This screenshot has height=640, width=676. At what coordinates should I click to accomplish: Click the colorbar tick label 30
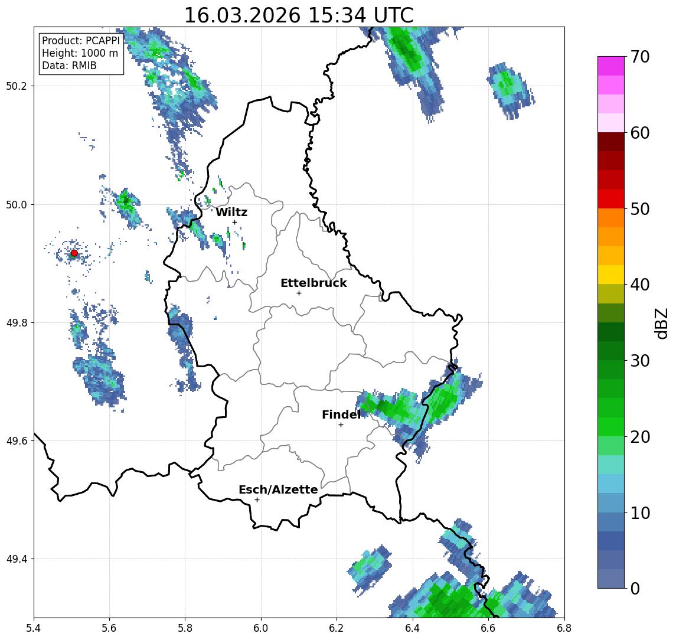[640, 361]
